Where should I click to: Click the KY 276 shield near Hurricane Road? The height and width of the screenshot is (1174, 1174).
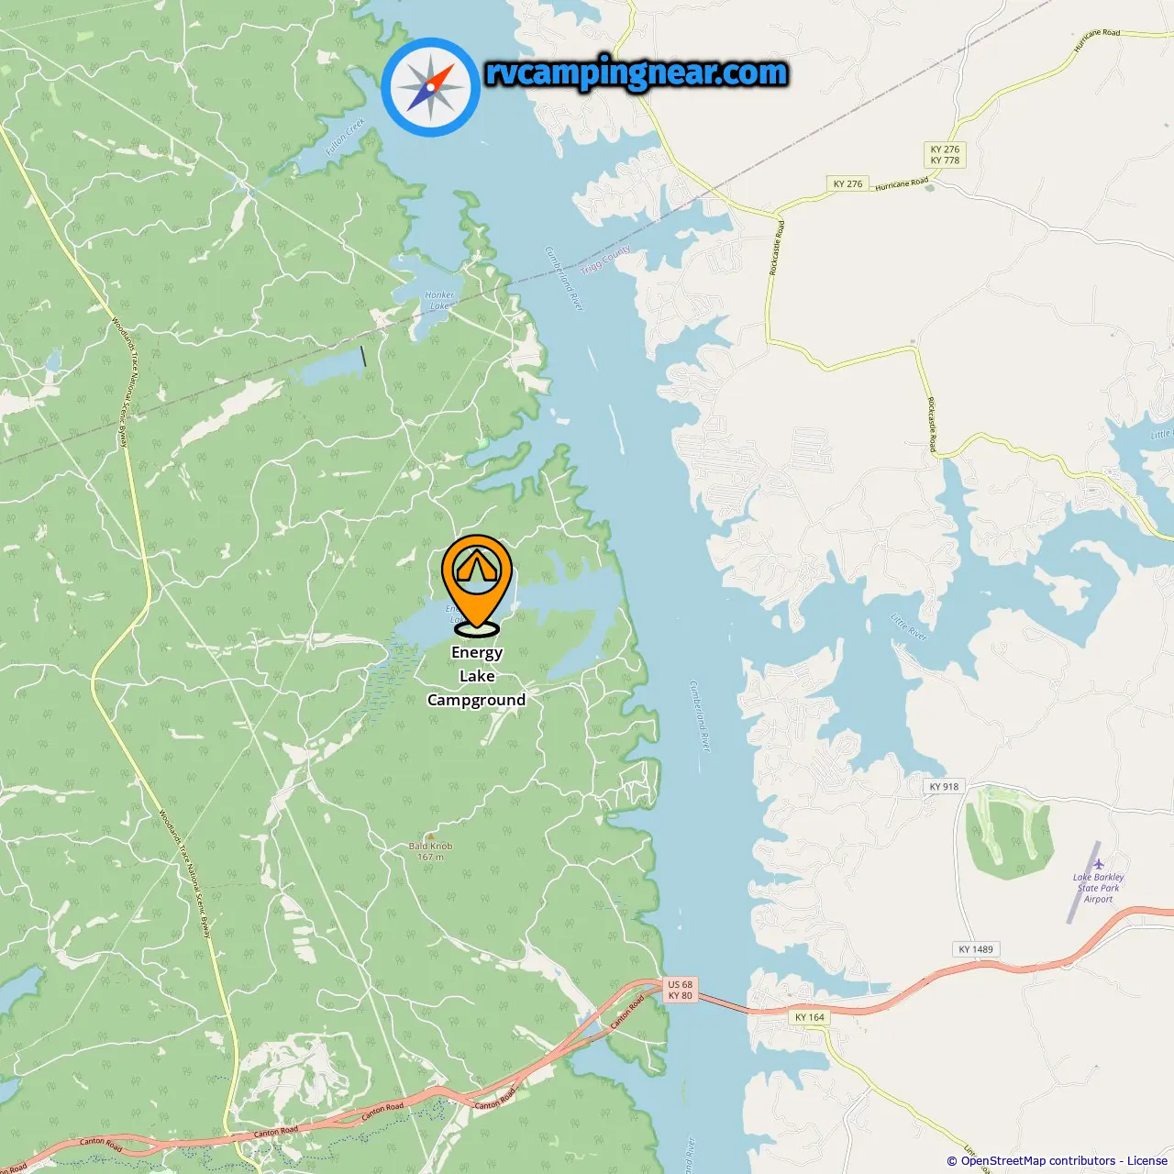coord(847,183)
